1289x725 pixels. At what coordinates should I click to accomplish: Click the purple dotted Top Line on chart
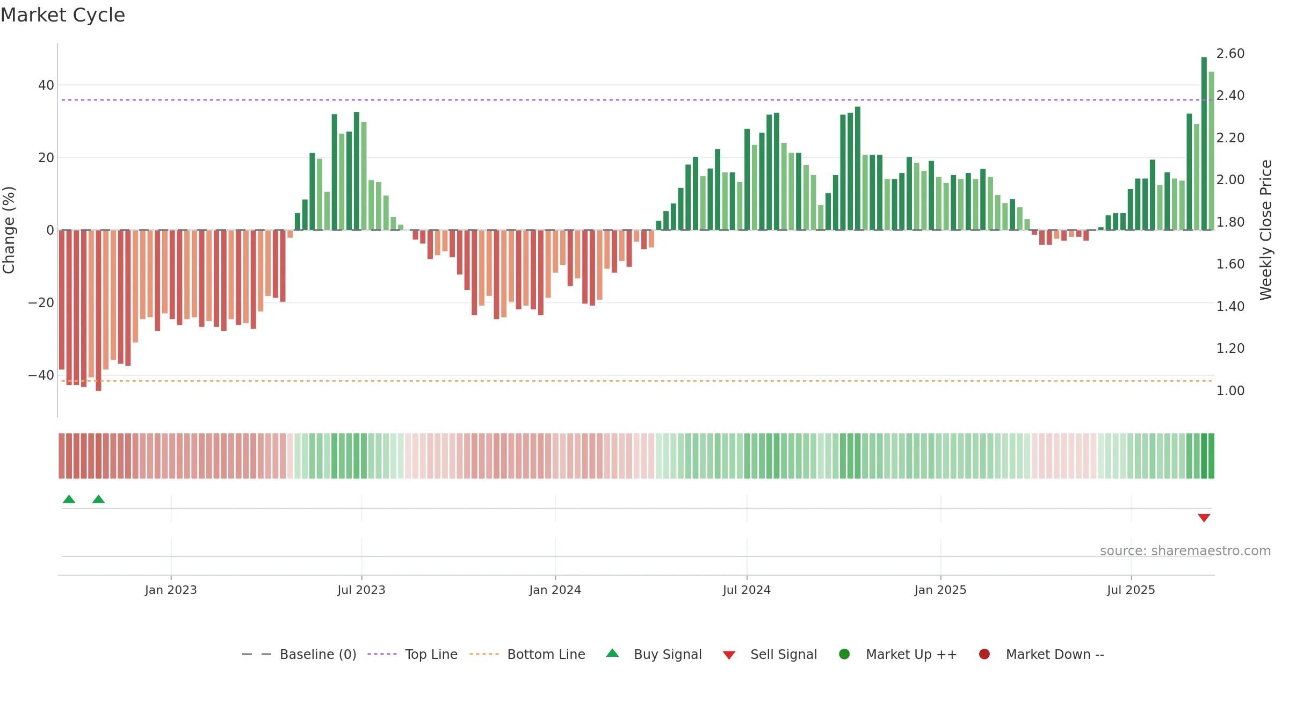636,100
